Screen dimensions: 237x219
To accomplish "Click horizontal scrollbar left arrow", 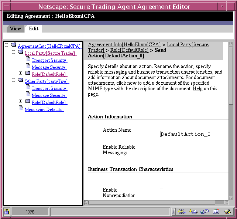I will pos(86,202).
